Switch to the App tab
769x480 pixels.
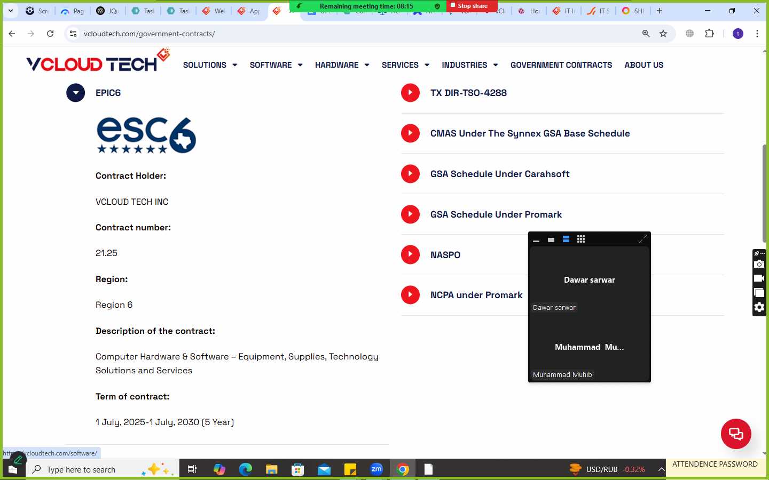(x=249, y=11)
